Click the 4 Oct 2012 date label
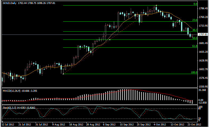This screenshot has width=209, height=127. click(160, 124)
